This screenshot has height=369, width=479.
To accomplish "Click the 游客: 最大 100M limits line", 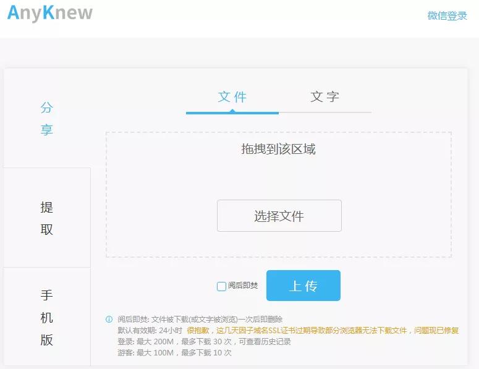I will (x=174, y=353).
